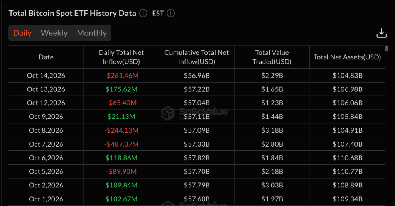This screenshot has width=395, height=206.
Task: Select the Oct 8,2026 date cell
Action: [x=46, y=130]
